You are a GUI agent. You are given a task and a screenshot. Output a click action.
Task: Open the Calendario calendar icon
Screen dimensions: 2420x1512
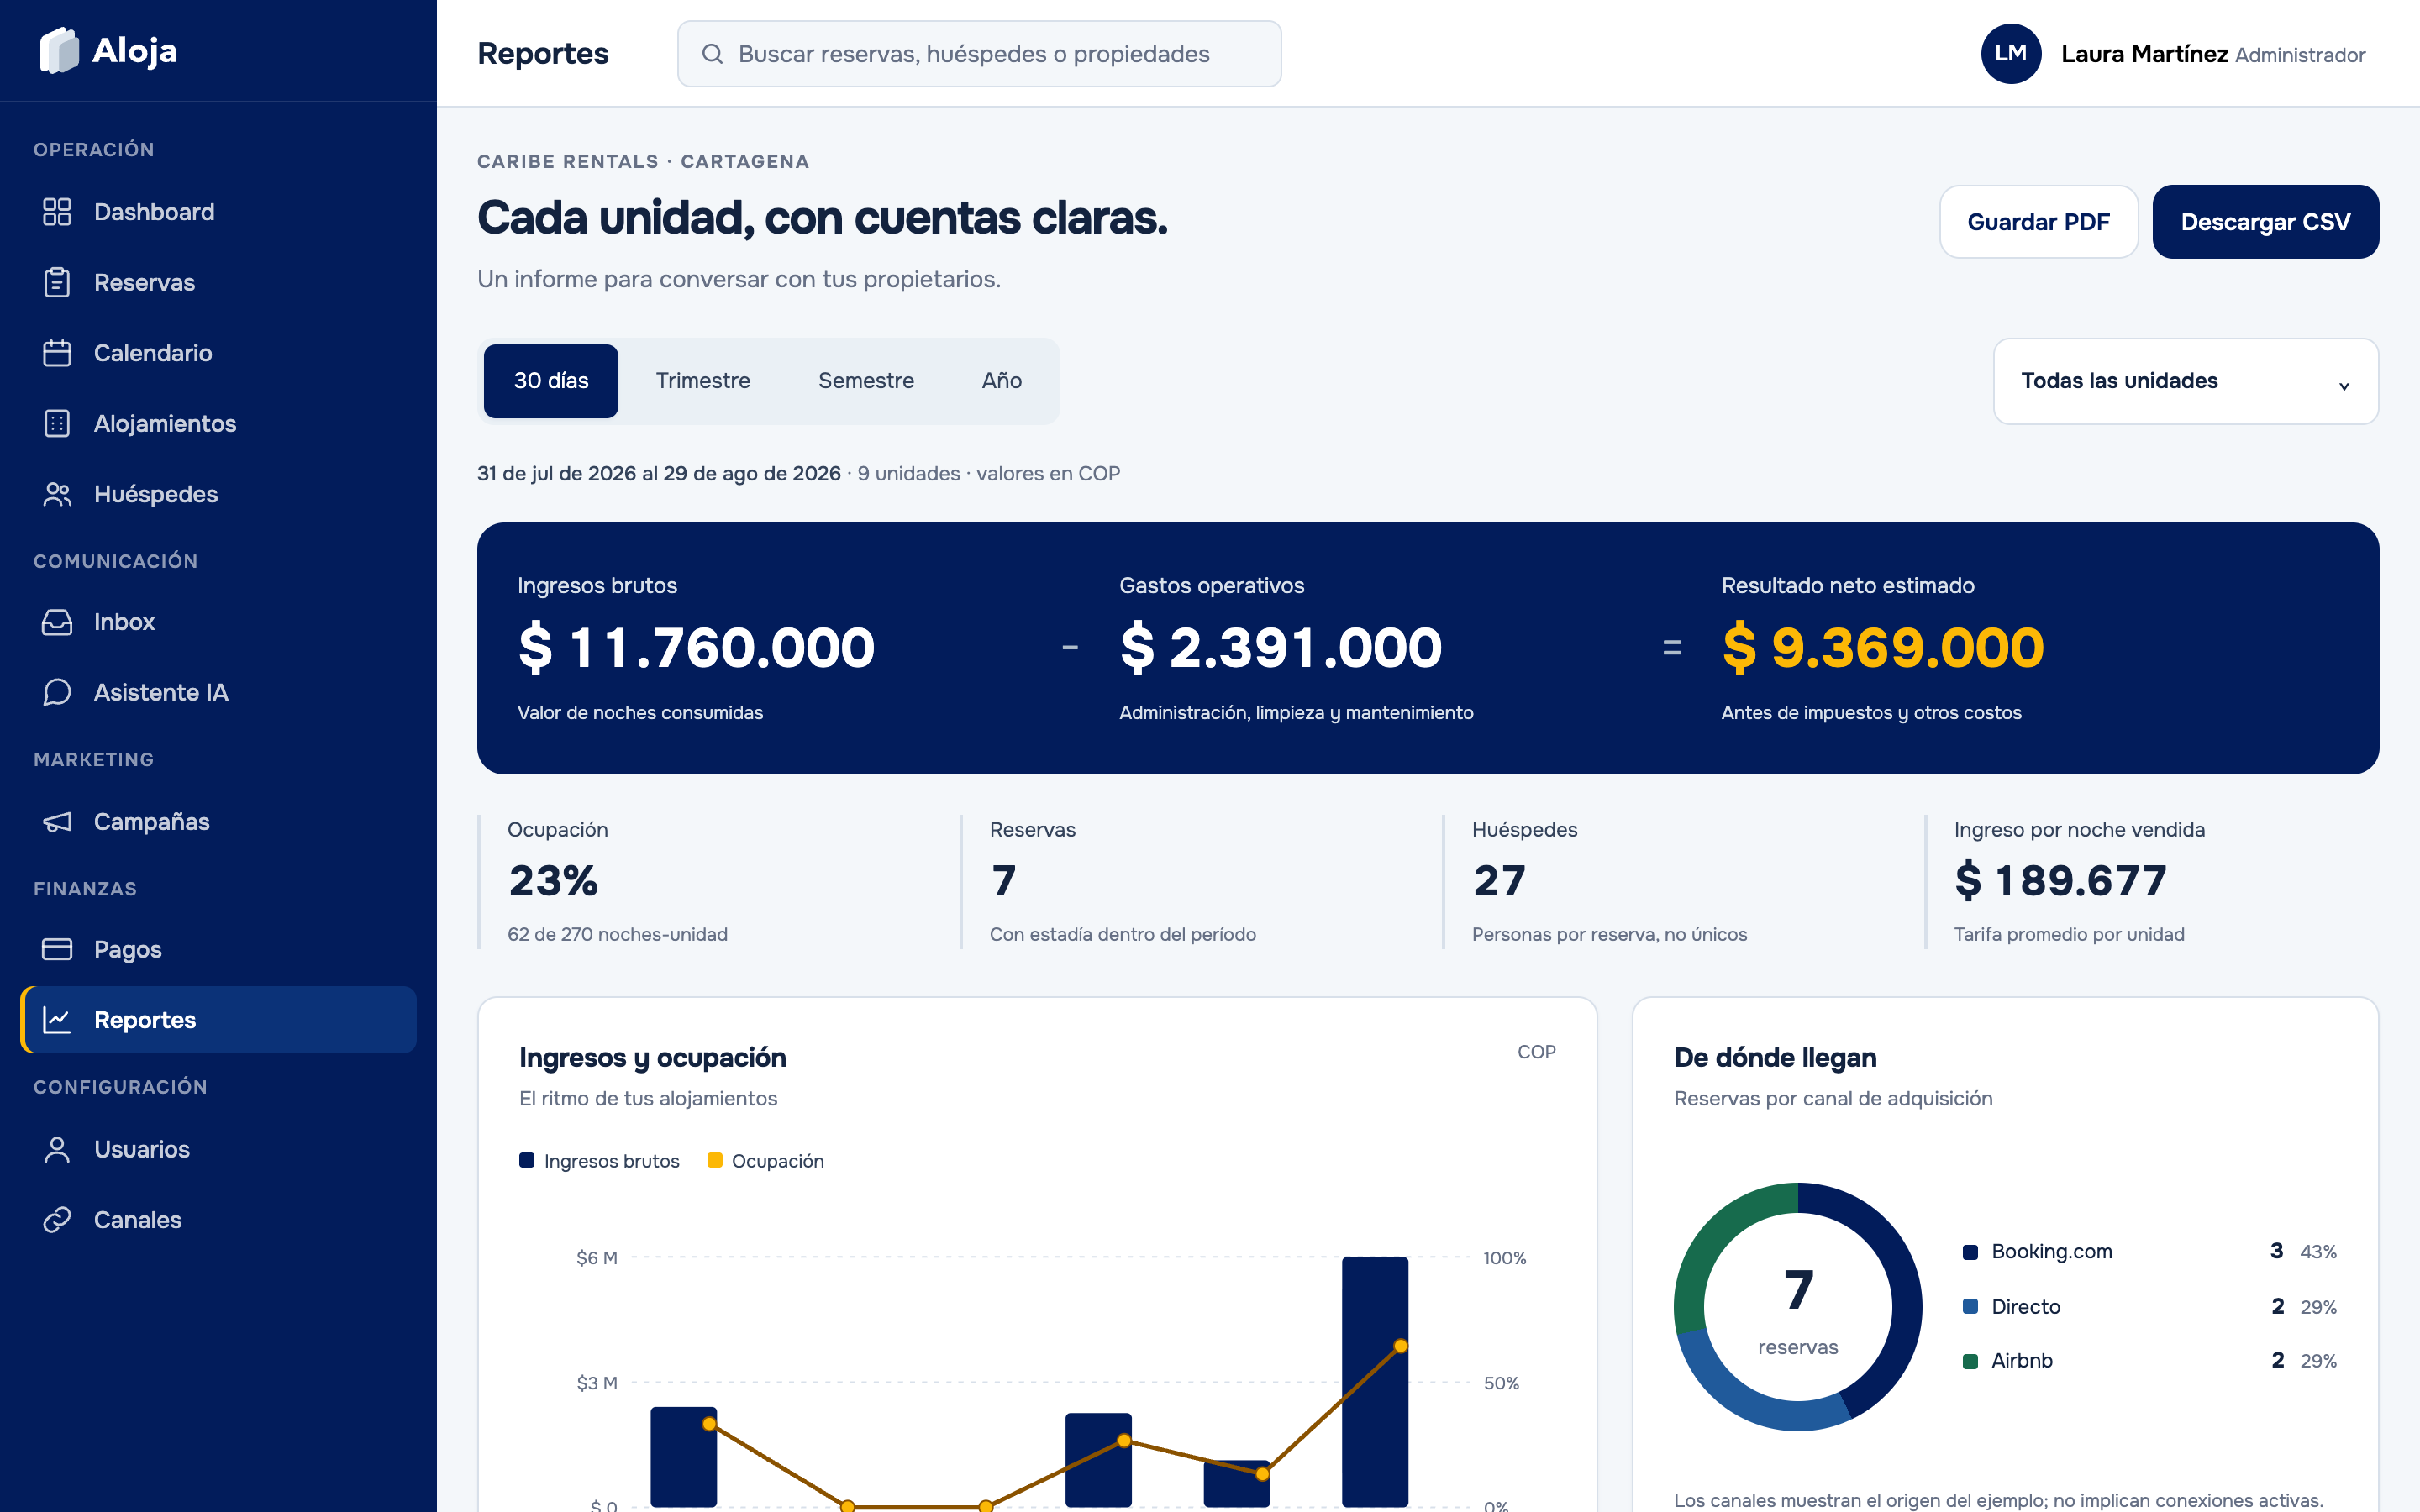point(57,353)
